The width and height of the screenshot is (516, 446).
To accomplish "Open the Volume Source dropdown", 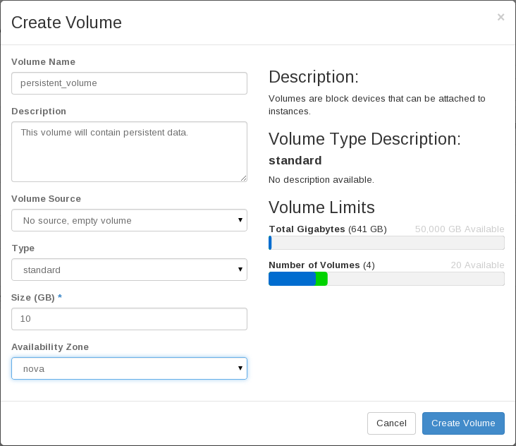I will [129, 220].
